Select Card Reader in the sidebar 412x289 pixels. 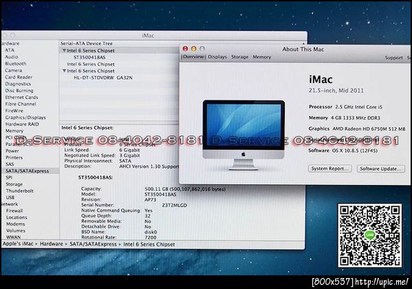click(x=19, y=77)
